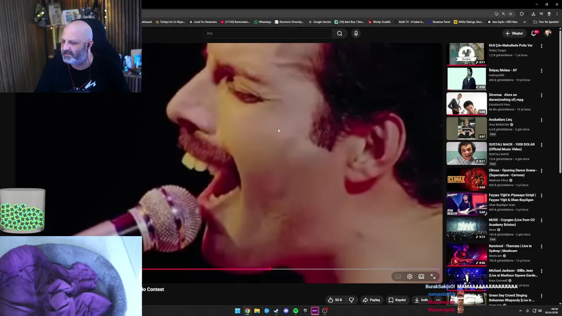This screenshot has width=562, height=316.
Task: Open Feyyaz Yiğit'in Piyasaya Girişi title
Action: [x=512, y=197]
